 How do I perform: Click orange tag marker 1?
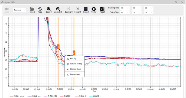pyautogui.click(x=58, y=47)
